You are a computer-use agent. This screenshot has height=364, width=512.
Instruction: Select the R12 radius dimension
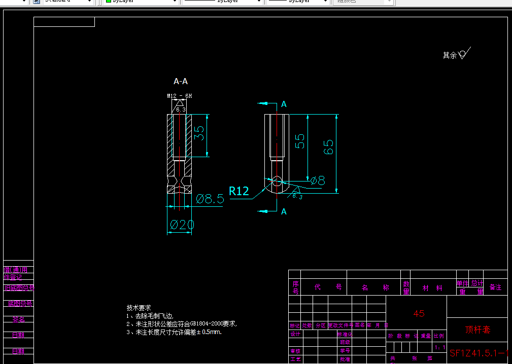[x=239, y=191]
